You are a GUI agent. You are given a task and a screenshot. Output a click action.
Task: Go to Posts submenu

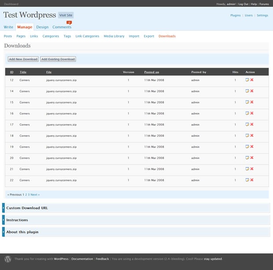[8, 36]
